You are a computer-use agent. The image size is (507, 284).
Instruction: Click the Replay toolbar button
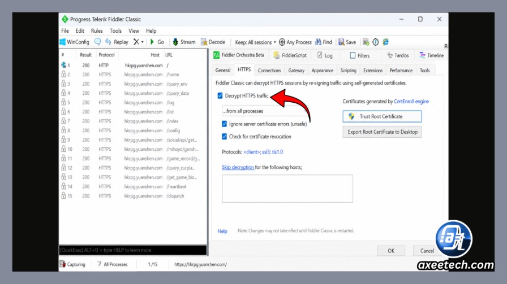click(117, 42)
